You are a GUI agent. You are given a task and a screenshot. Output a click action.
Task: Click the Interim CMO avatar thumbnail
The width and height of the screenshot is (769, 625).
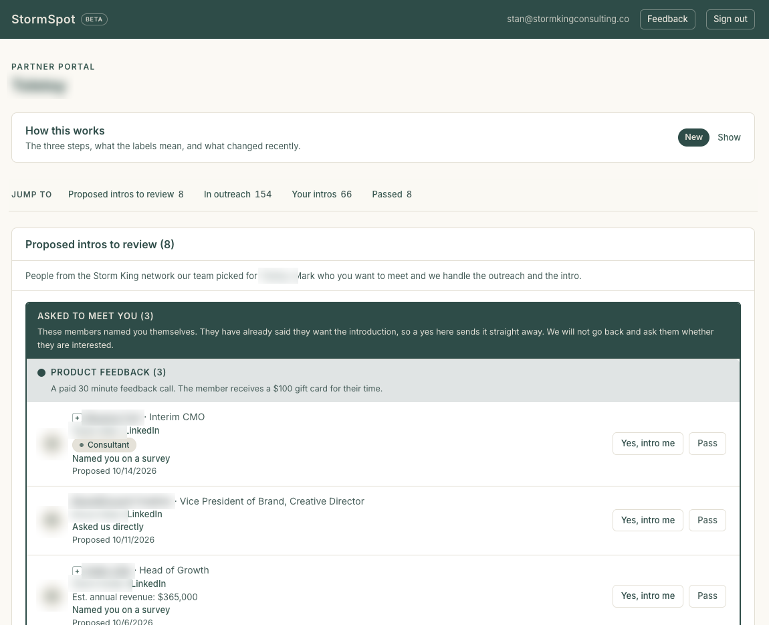tap(52, 444)
